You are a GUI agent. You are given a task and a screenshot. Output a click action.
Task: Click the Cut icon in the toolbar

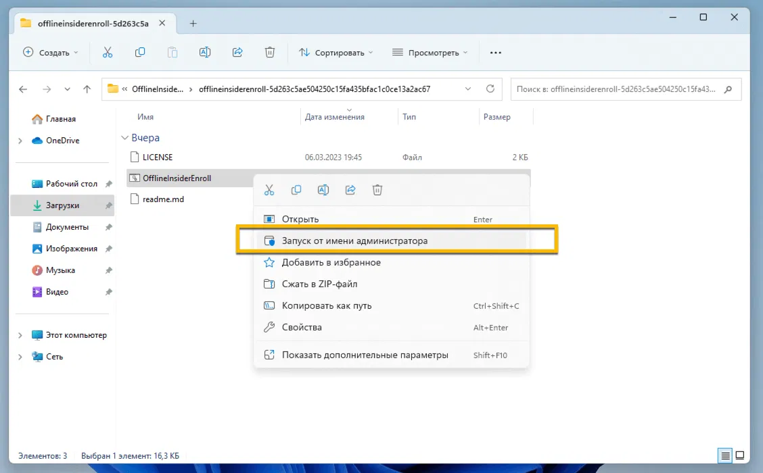click(x=108, y=53)
